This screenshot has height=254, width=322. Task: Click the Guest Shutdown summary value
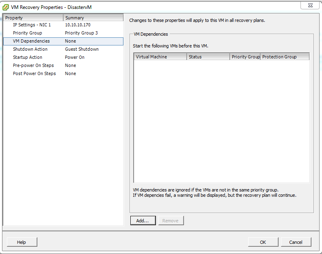[82, 49]
